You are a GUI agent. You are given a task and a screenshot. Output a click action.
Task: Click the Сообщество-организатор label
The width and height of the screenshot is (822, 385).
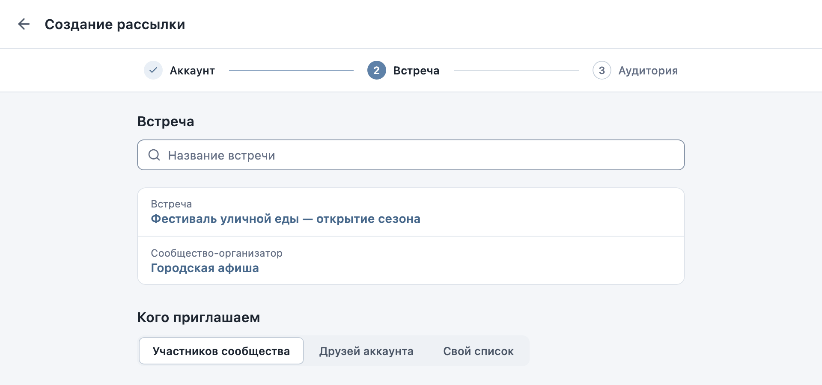point(217,253)
